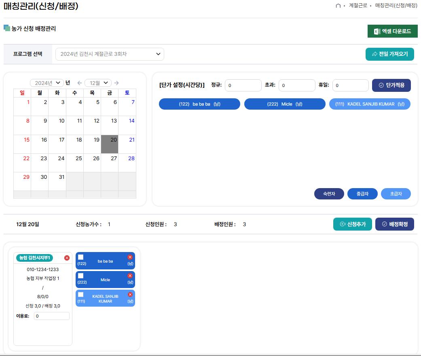
Task: Open the 12월 month dropdown
Action: pos(97,83)
